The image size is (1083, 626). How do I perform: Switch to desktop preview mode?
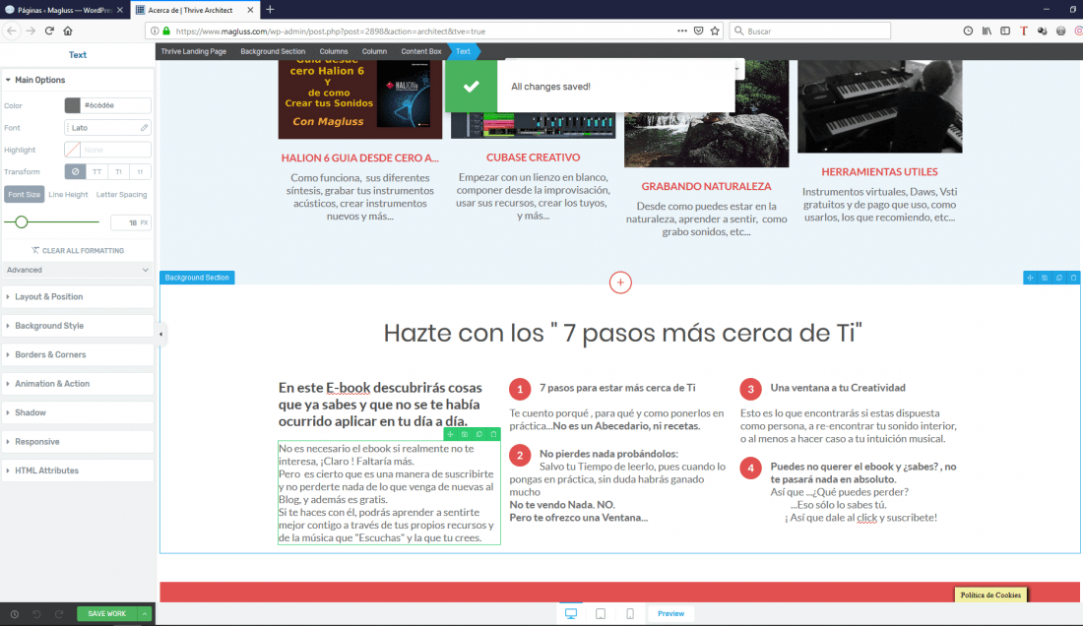click(571, 613)
